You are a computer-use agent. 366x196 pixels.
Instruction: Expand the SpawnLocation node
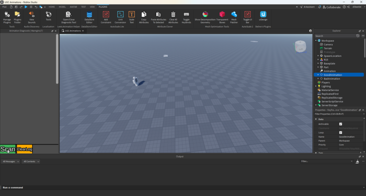tap(318, 56)
